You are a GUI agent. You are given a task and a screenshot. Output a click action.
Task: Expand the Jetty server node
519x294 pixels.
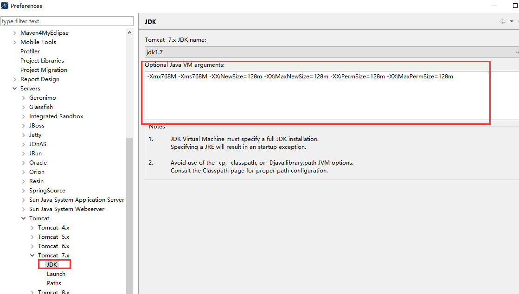click(x=23, y=135)
